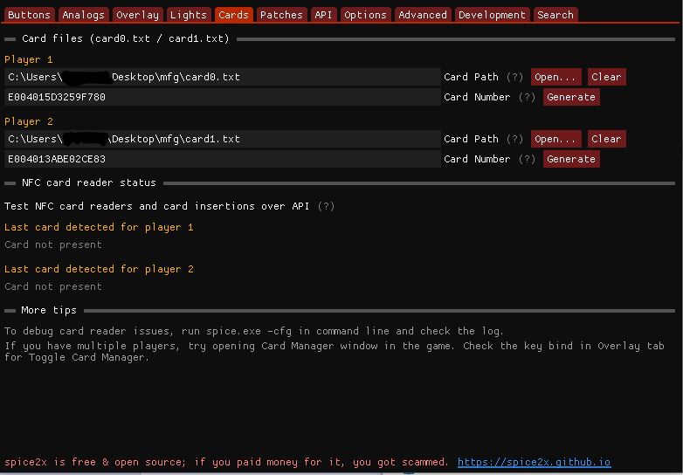The height and width of the screenshot is (475, 683).
Task: Open the Analogs tab
Action: [83, 15]
